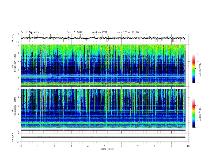
Task: Click time axis tick label '5'
Action: (105, 146)
